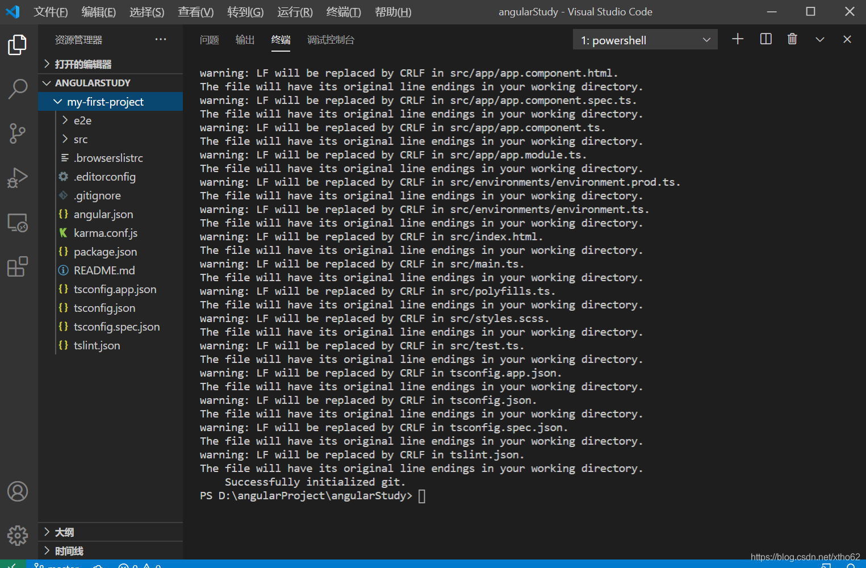Expand the 打开的编辑器 section

tap(110, 64)
